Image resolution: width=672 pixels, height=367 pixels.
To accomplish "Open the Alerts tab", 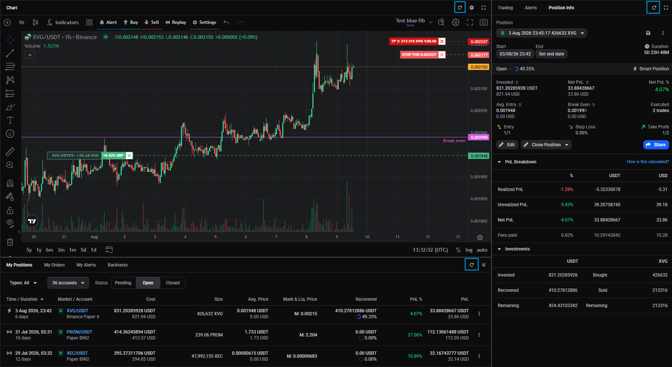I will (x=531, y=8).
